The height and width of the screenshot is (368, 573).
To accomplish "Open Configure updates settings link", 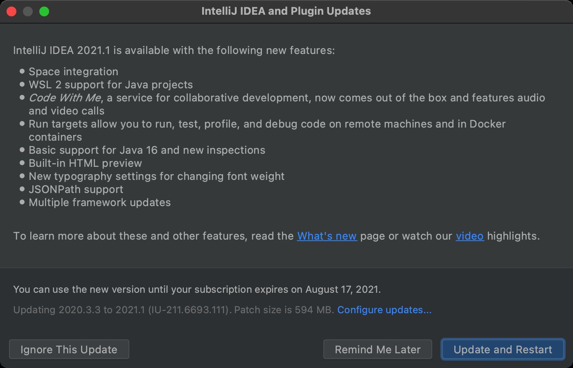I will 384,310.
